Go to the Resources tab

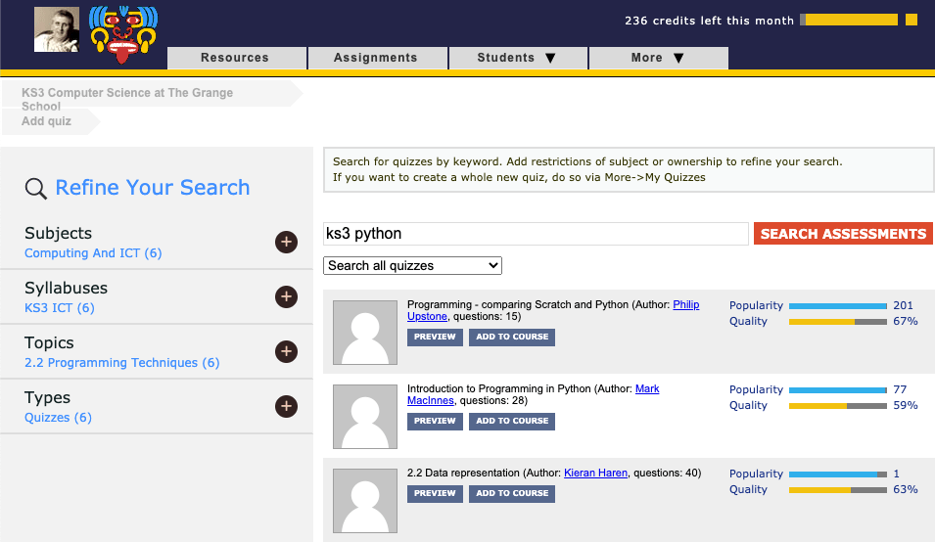click(x=235, y=58)
